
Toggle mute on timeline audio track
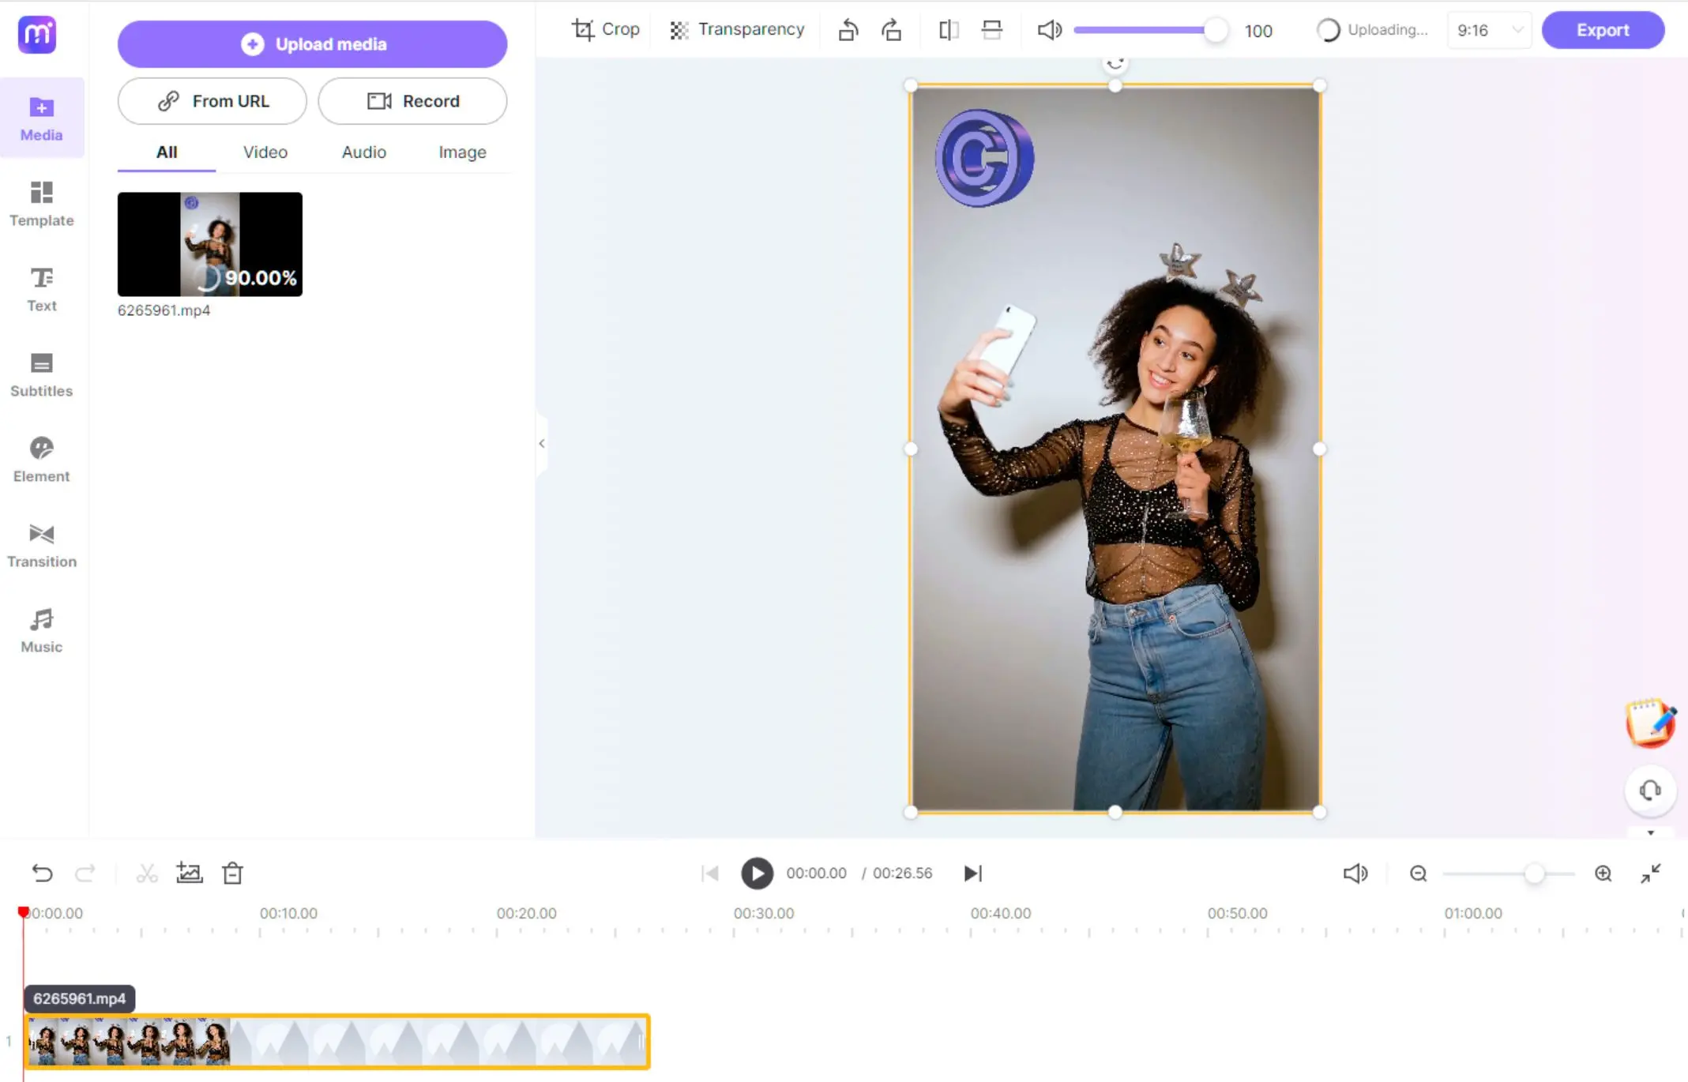pos(1355,873)
